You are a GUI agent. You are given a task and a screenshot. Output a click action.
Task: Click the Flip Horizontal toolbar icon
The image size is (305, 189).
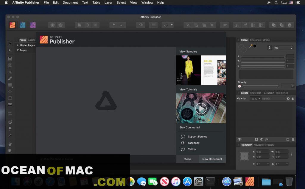(x=237, y=25)
